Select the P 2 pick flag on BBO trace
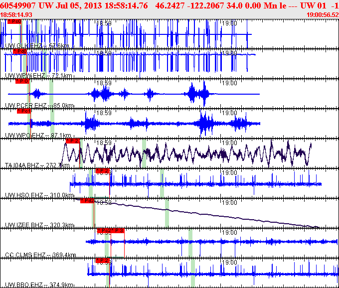339x288 pixels. pyautogui.click(x=103, y=260)
